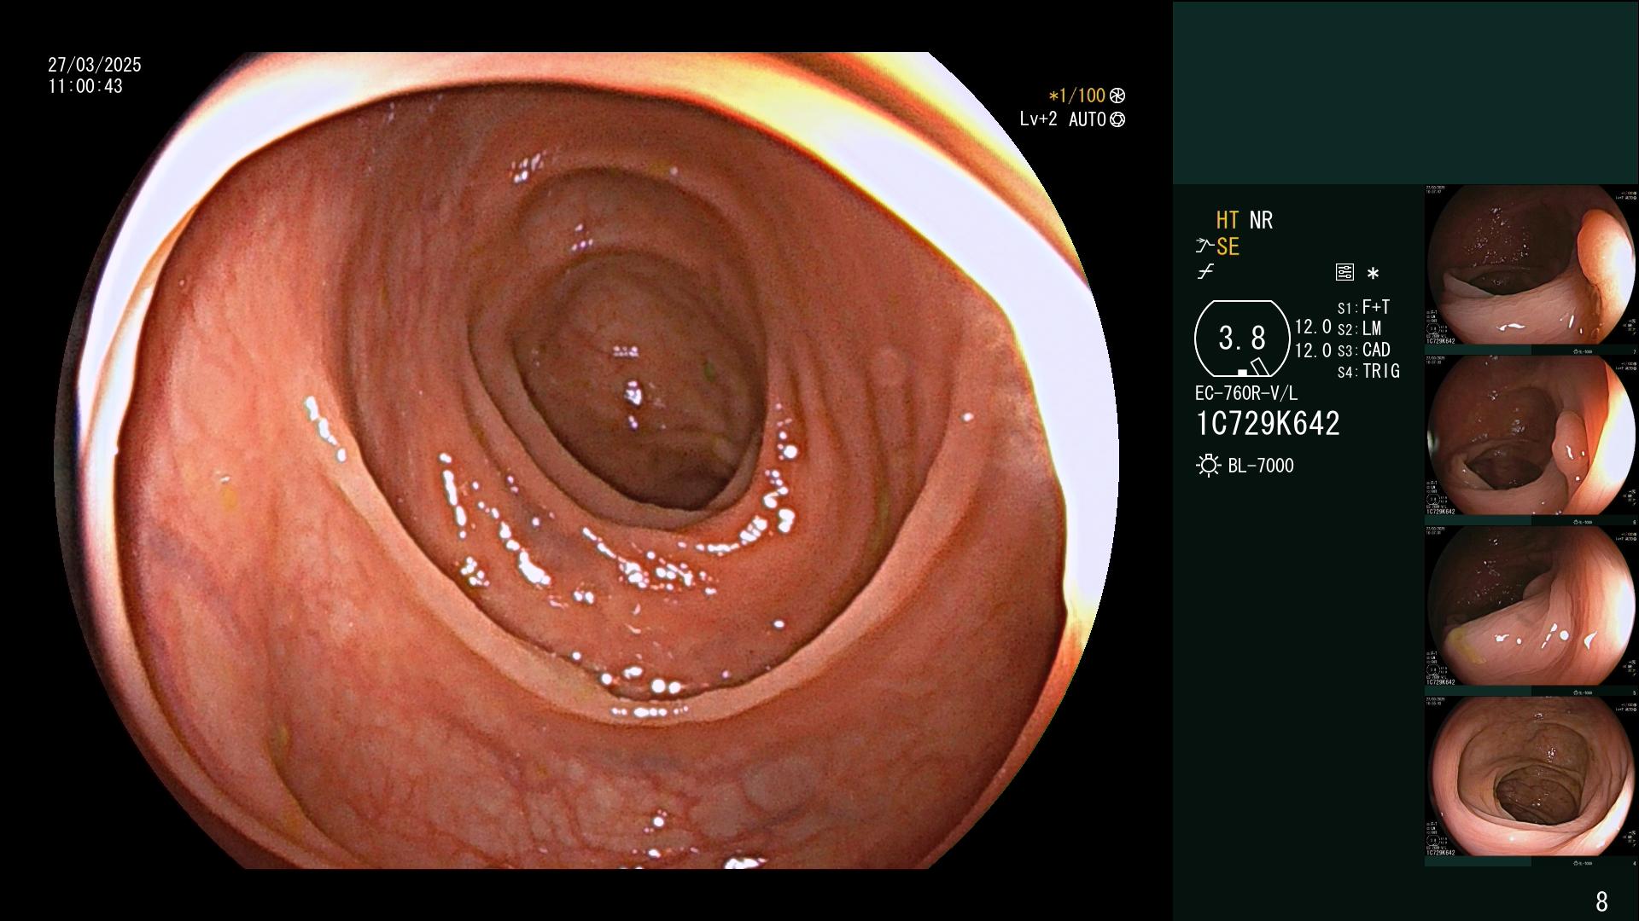Click the structure enhancement curve icon beside SE
The height and width of the screenshot is (921, 1639).
[x=1204, y=246]
